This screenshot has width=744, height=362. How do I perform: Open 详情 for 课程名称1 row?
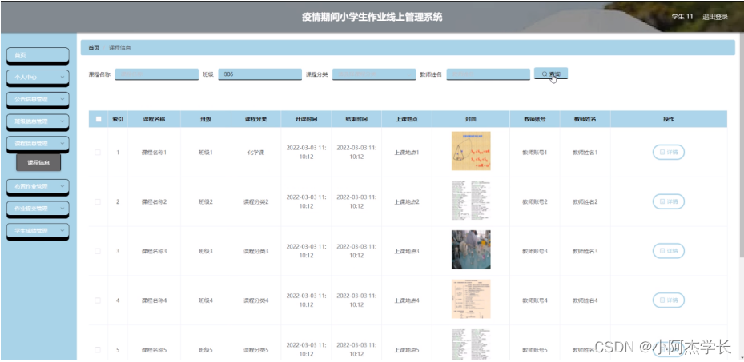pos(669,153)
